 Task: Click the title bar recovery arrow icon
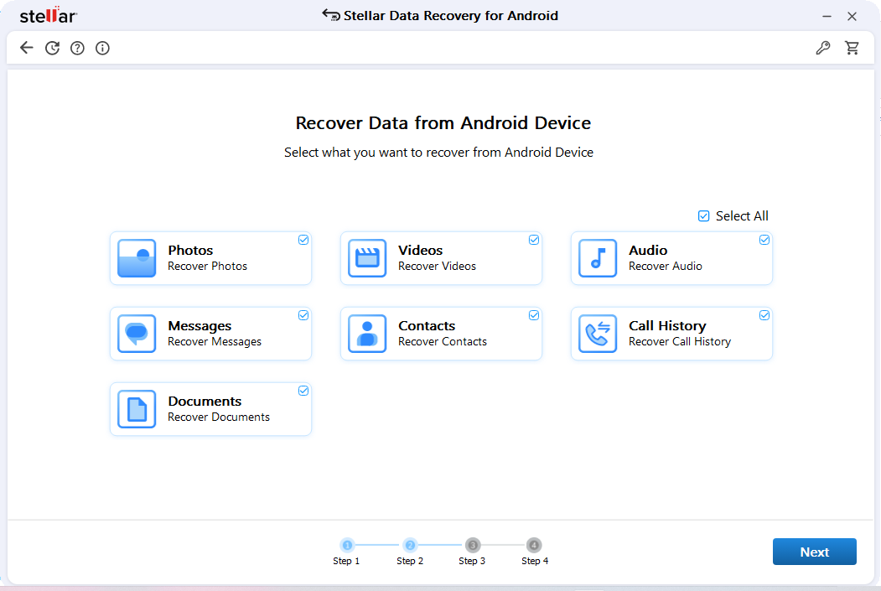tap(331, 14)
